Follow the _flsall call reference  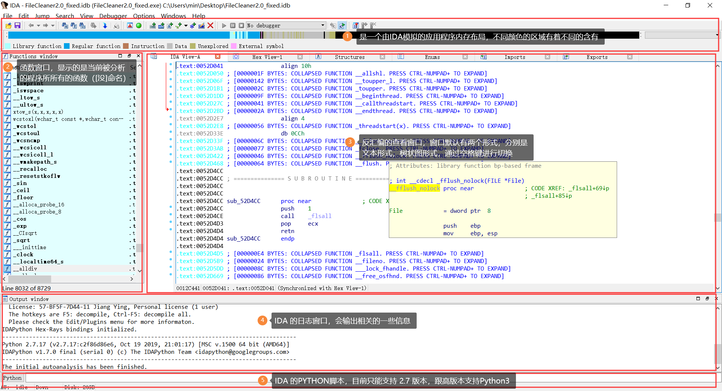(320, 216)
